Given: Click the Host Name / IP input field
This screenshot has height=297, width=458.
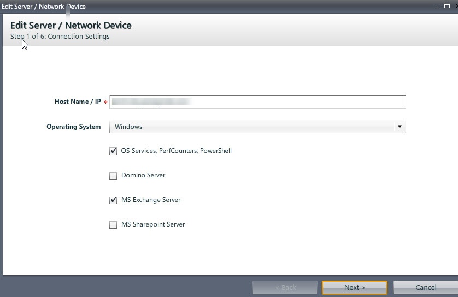Looking at the screenshot, I should coord(257,102).
